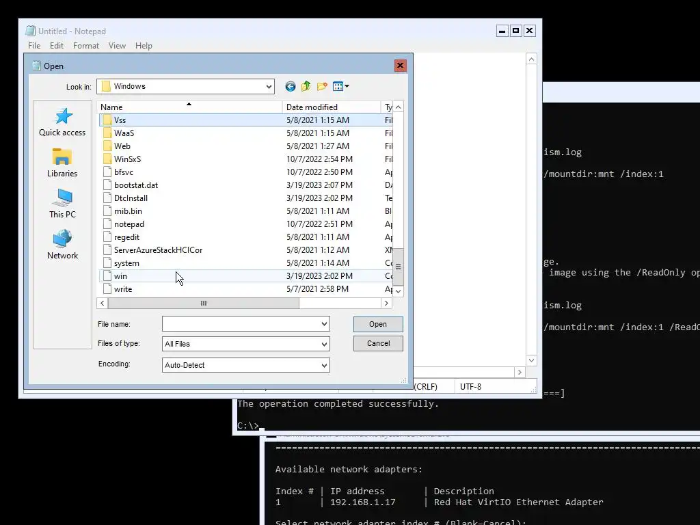This screenshot has height=525, width=700.
Task: Click inside the File name input field
Action: [x=241, y=324]
